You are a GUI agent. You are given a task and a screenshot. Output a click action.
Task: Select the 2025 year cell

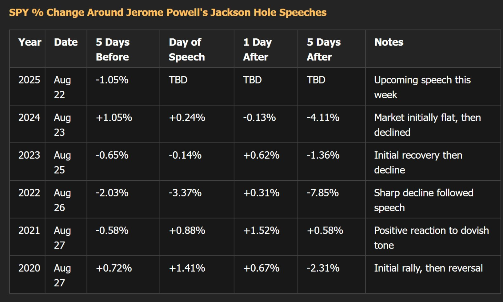pos(29,80)
